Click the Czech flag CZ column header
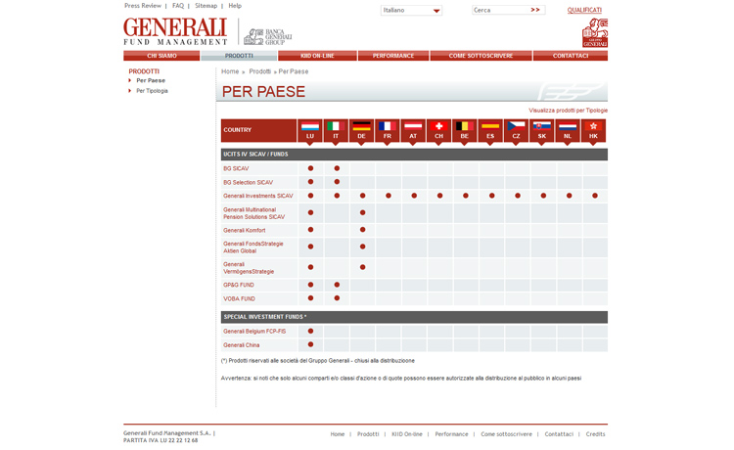This screenshot has width=734, height=450. coord(516,130)
